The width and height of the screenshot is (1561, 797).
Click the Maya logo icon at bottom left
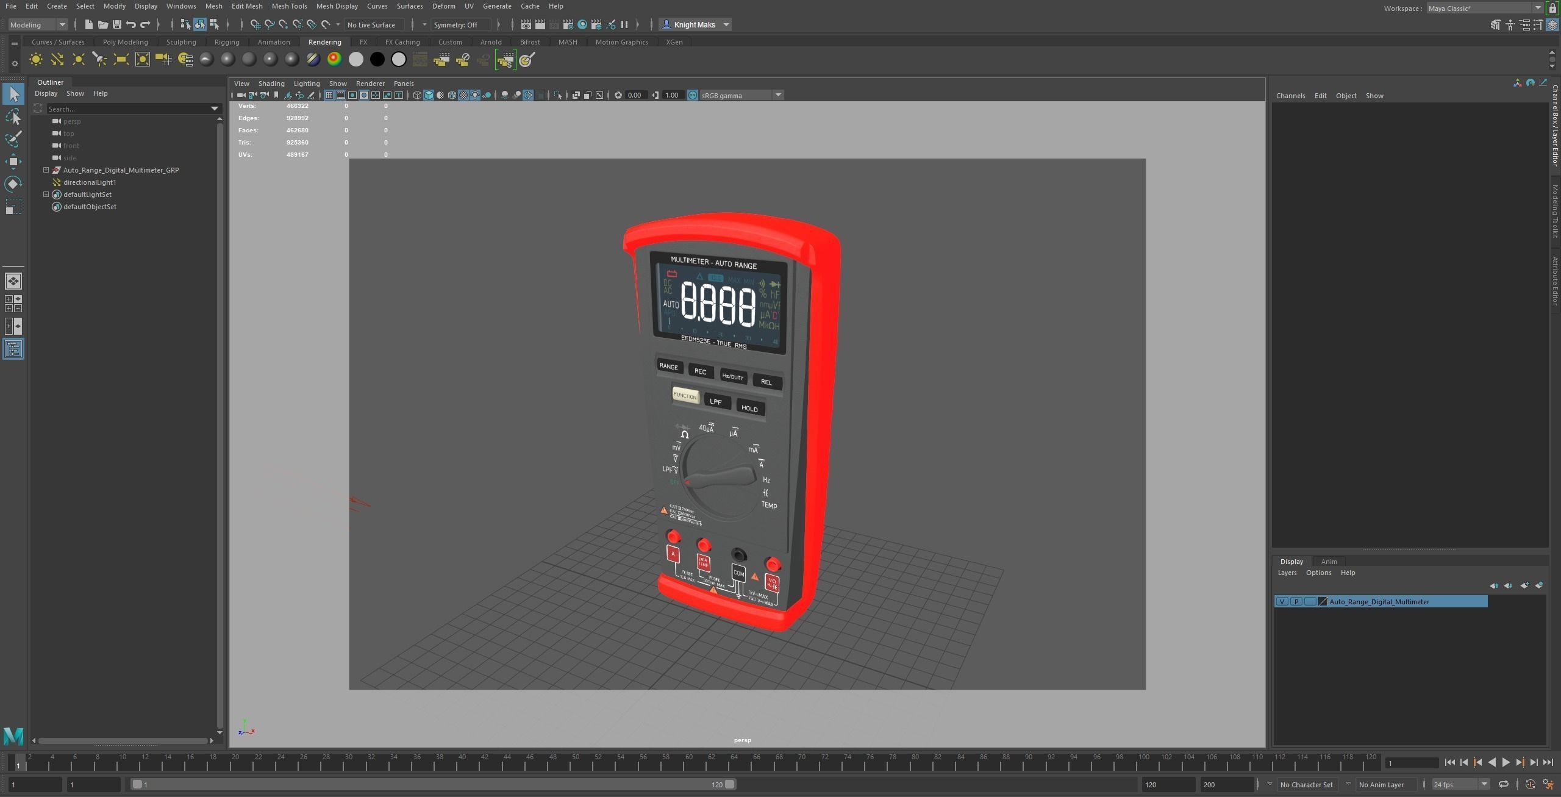tap(13, 737)
